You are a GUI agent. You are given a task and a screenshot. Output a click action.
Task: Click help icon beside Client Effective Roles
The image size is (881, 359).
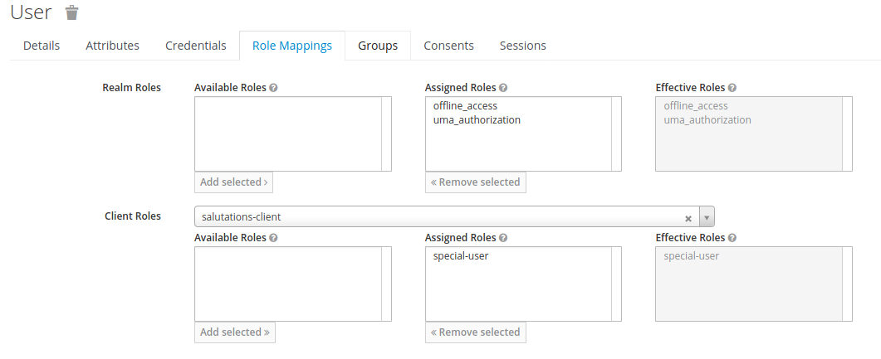pyautogui.click(x=732, y=238)
